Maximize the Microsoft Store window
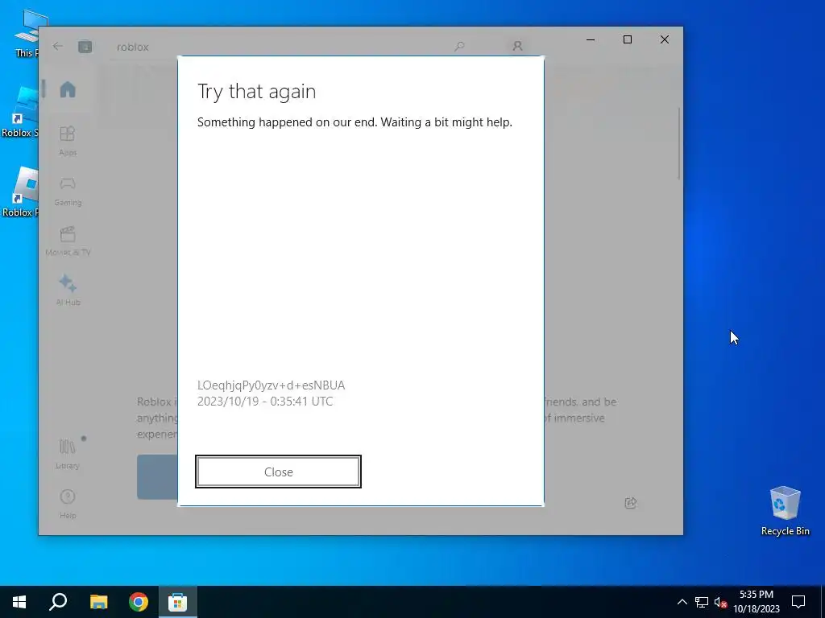 627,39
